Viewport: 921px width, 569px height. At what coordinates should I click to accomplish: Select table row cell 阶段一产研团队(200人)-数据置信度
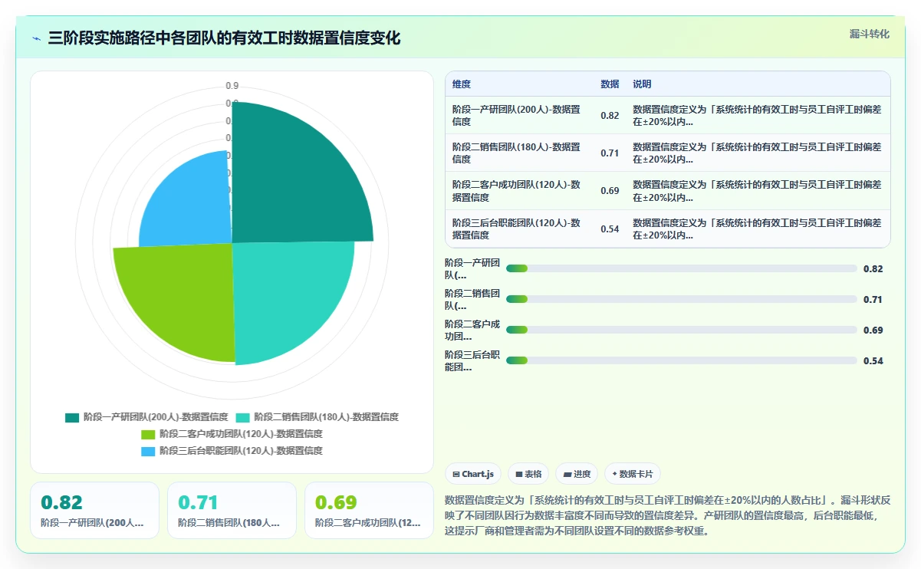517,115
